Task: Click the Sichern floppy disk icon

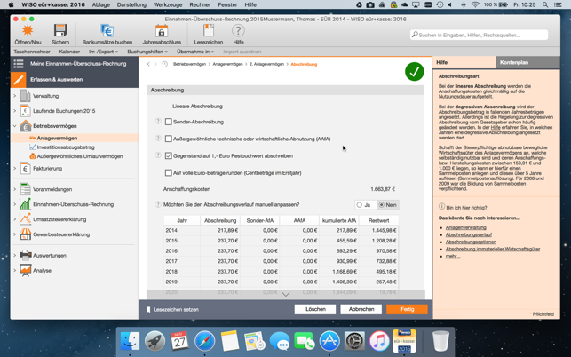Action: pos(60,30)
